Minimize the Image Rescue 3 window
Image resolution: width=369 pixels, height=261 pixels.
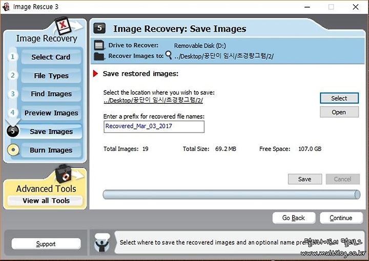coord(307,7)
